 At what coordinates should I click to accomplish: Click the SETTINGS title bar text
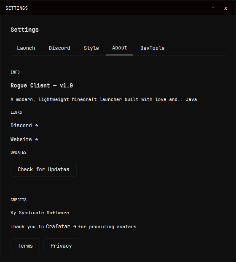(x=17, y=8)
